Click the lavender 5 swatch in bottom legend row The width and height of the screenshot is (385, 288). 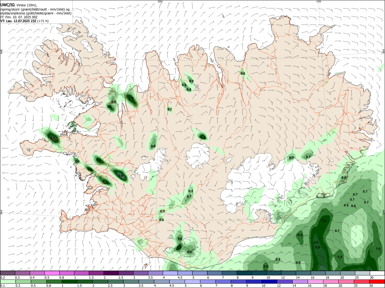pyautogui.click(x=192, y=282)
